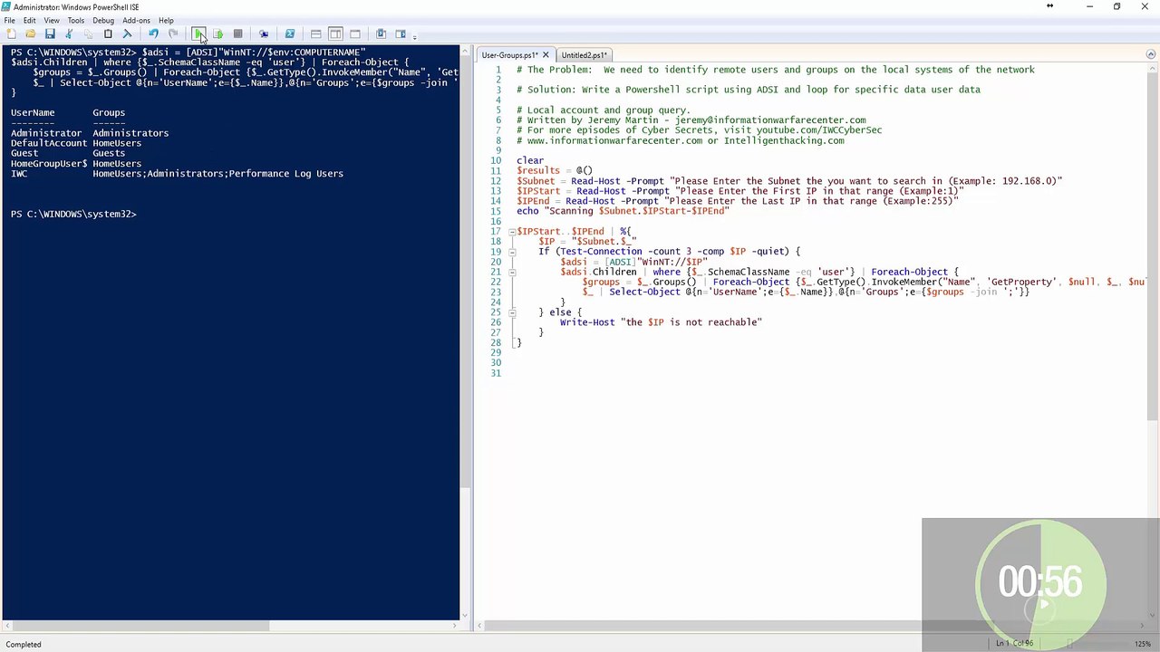Show script pane maximized layout icon
Viewport: 1160px width, 652px height.
(x=355, y=34)
